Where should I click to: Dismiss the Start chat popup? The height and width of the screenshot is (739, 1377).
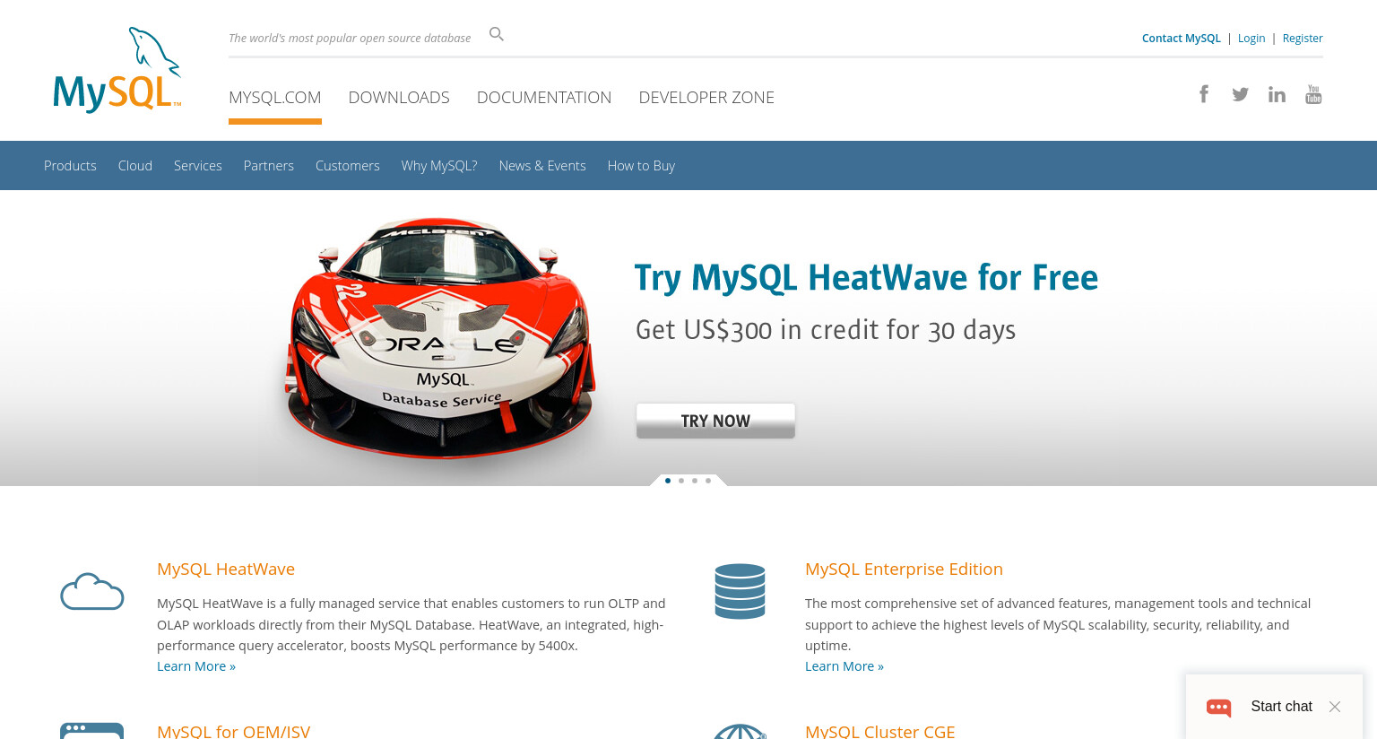point(1335,707)
